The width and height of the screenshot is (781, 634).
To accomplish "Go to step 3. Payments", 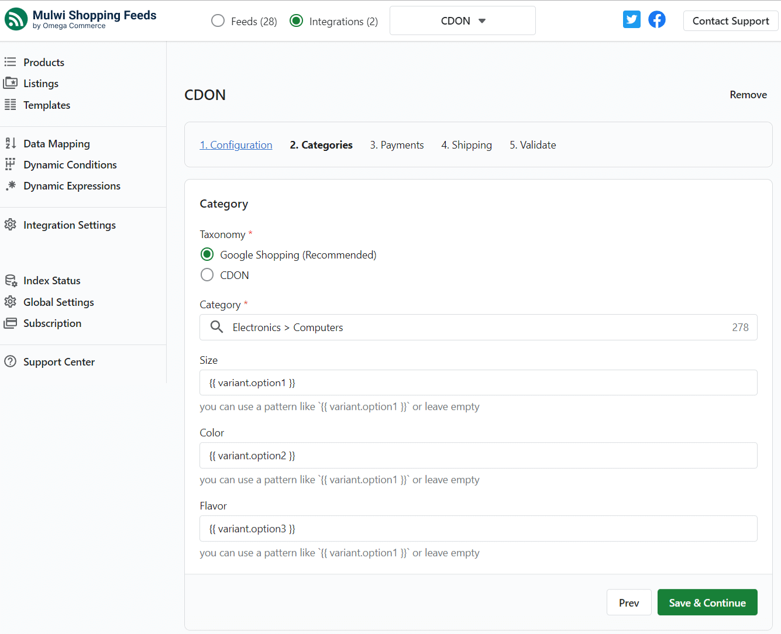I will (x=397, y=145).
